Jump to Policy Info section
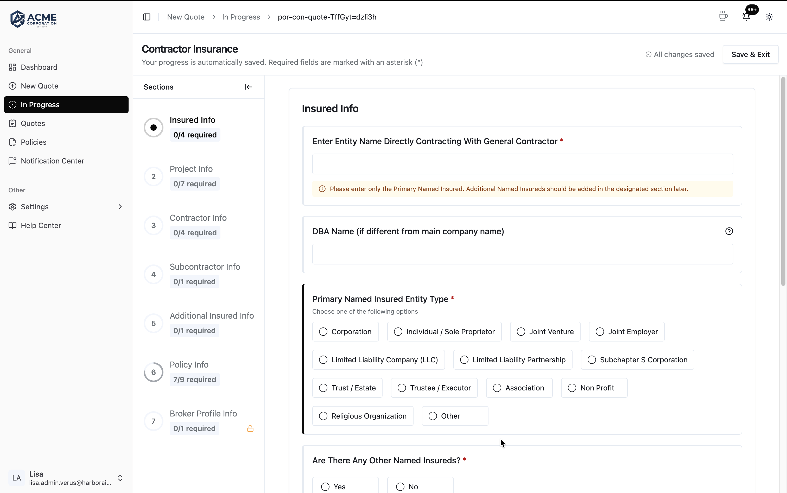Viewport: 787px width, 493px height. point(189,364)
